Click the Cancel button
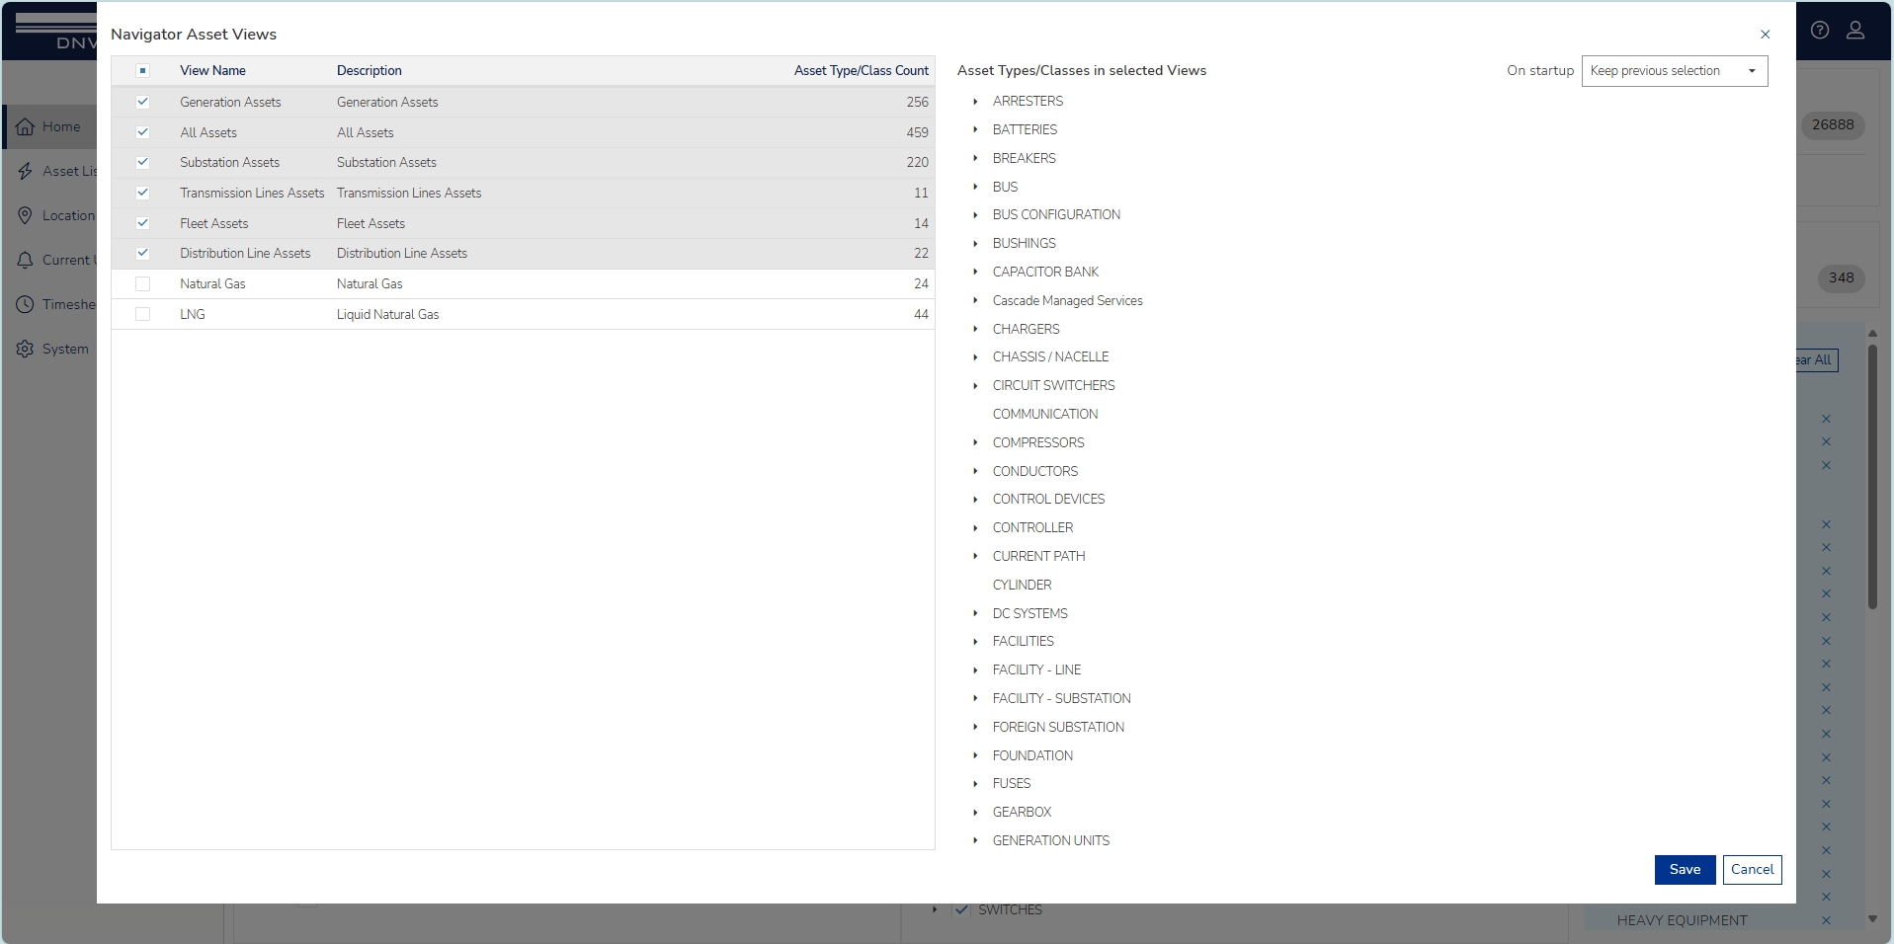The image size is (1894, 944). click(x=1752, y=870)
